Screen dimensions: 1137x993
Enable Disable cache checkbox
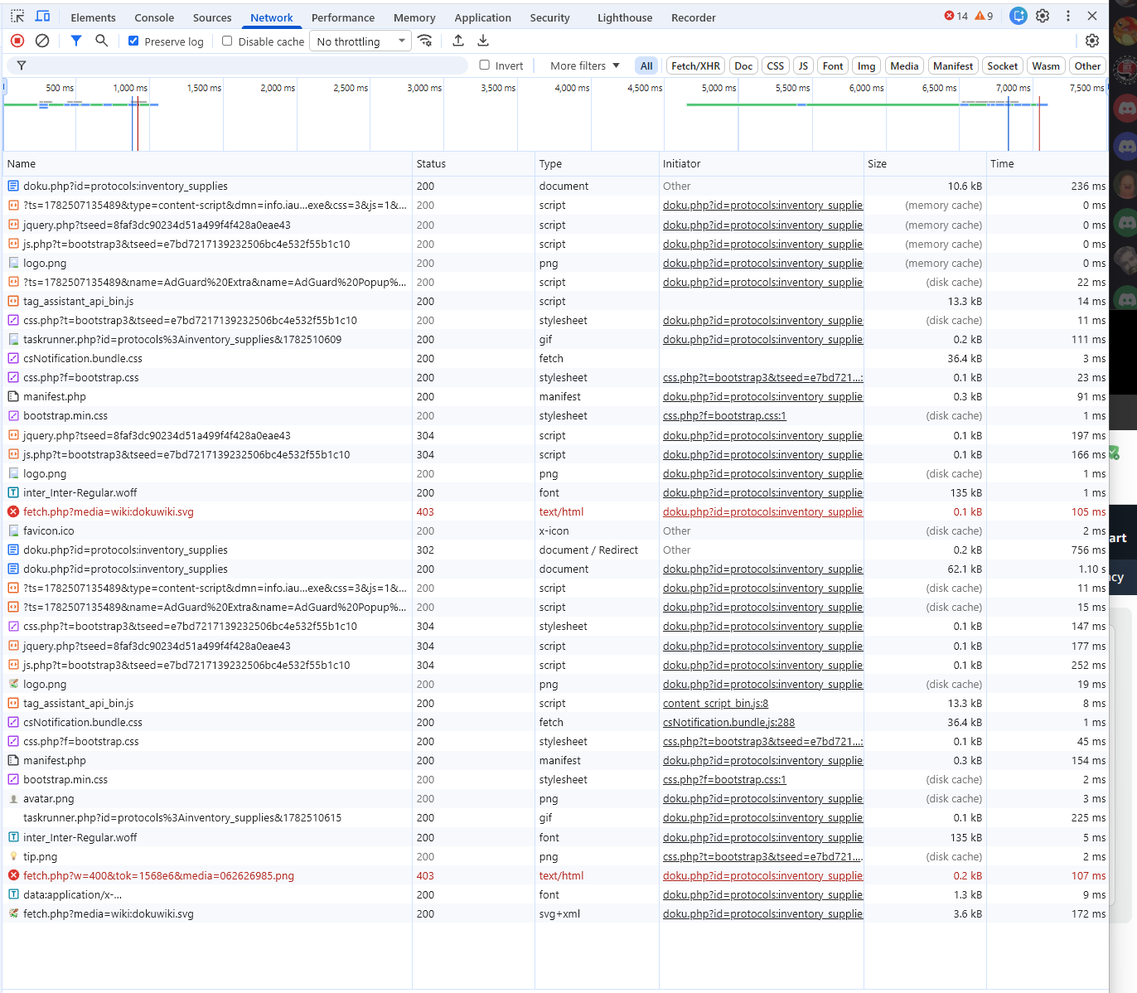[x=227, y=41]
